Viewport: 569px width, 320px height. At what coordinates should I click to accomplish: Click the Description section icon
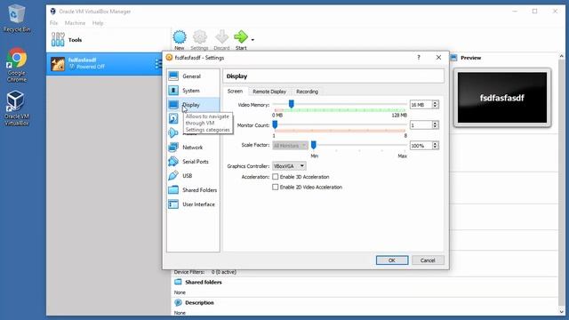tap(178, 302)
